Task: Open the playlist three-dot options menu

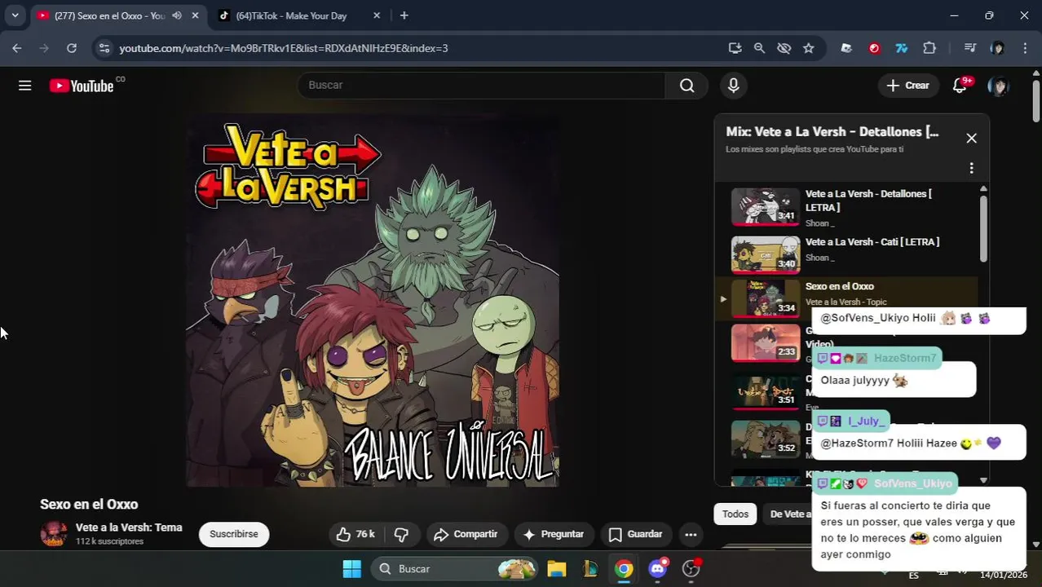Action: pyautogui.click(x=971, y=168)
